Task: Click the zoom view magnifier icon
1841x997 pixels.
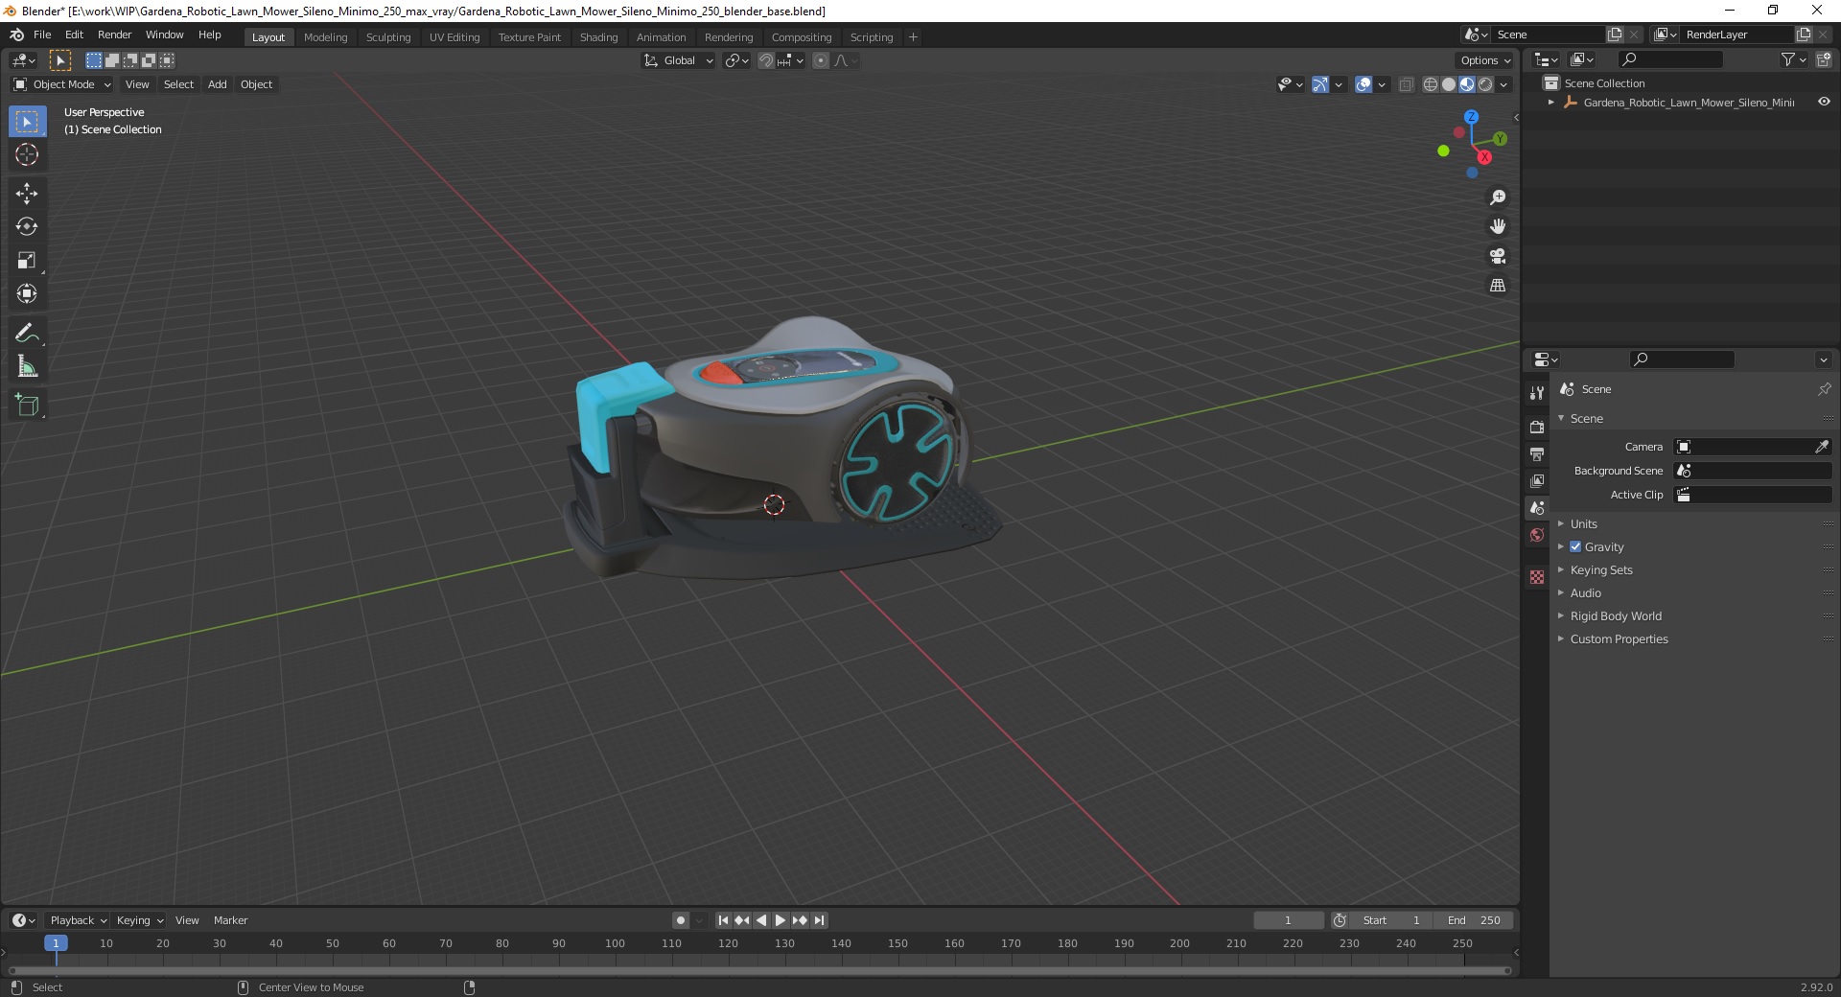Action: point(1497,197)
